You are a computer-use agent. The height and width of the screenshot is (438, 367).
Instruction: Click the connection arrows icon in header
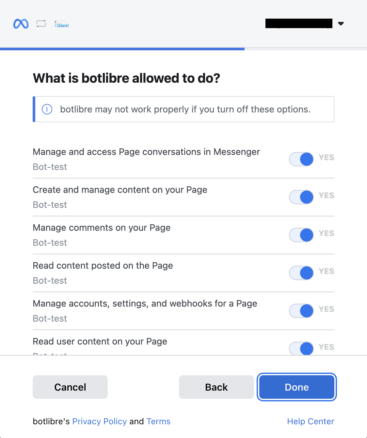[41, 24]
